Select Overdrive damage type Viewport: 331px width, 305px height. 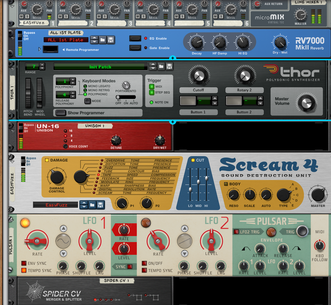tap(102, 160)
